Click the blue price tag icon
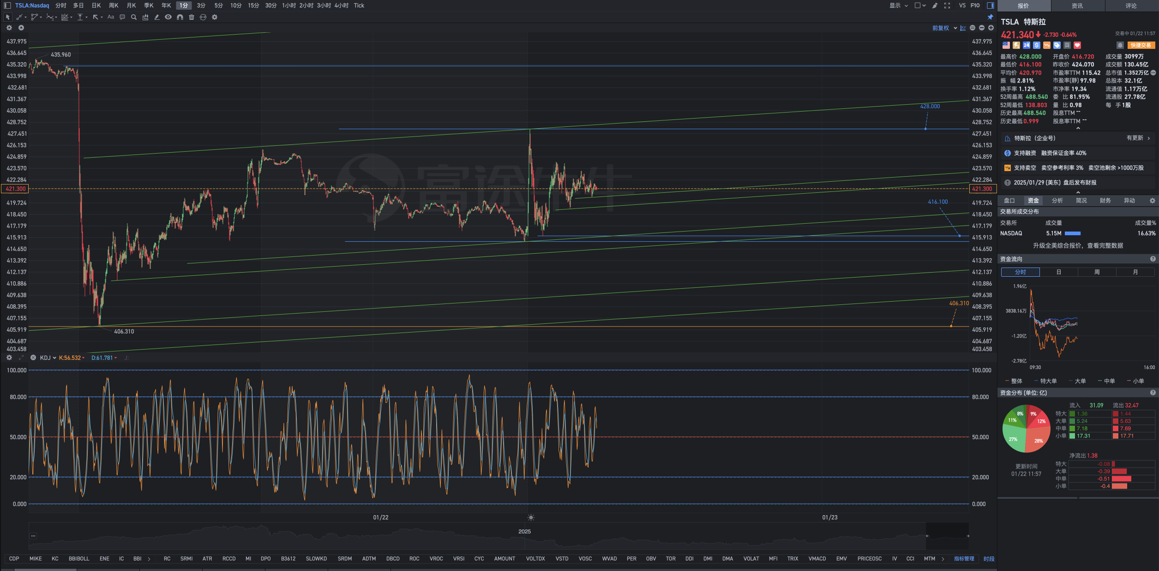The image size is (1159, 571). coord(1057,45)
